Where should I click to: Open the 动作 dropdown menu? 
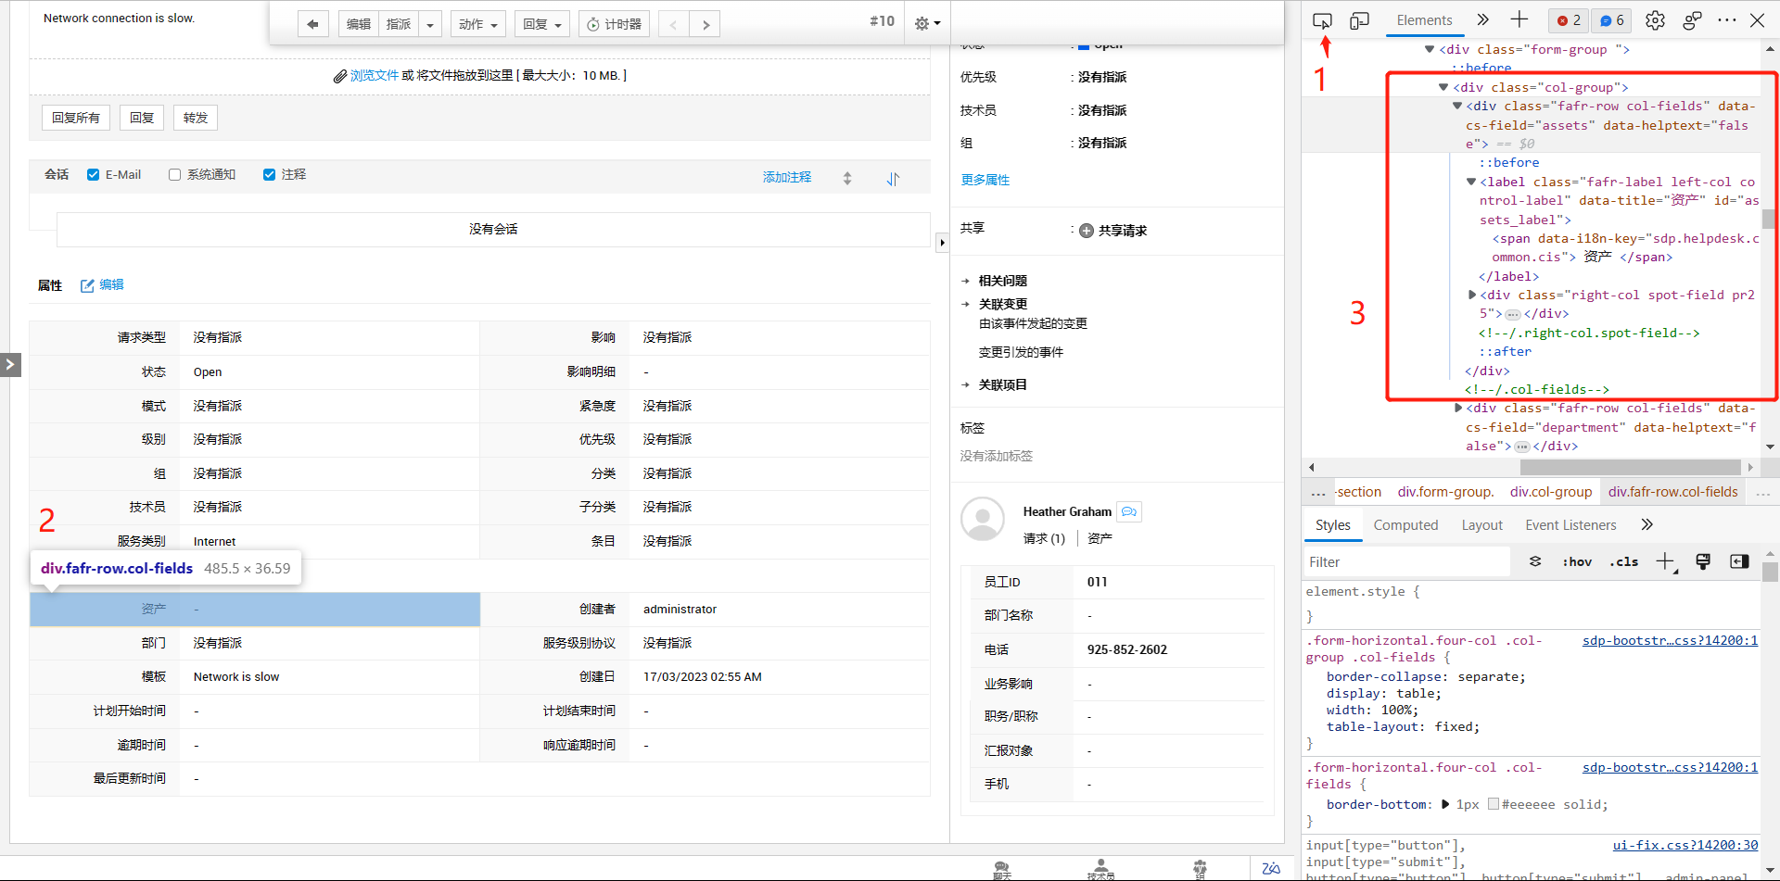coord(477,24)
